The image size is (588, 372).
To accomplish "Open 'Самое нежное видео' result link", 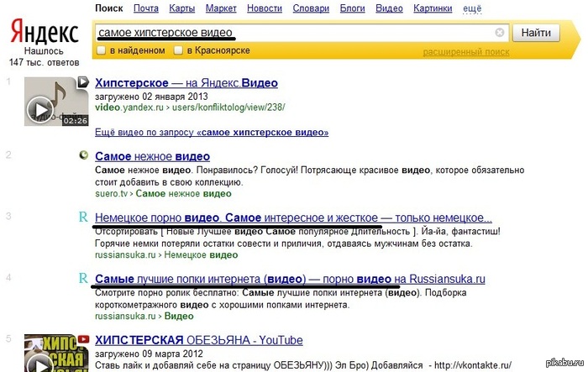I will (152, 156).
